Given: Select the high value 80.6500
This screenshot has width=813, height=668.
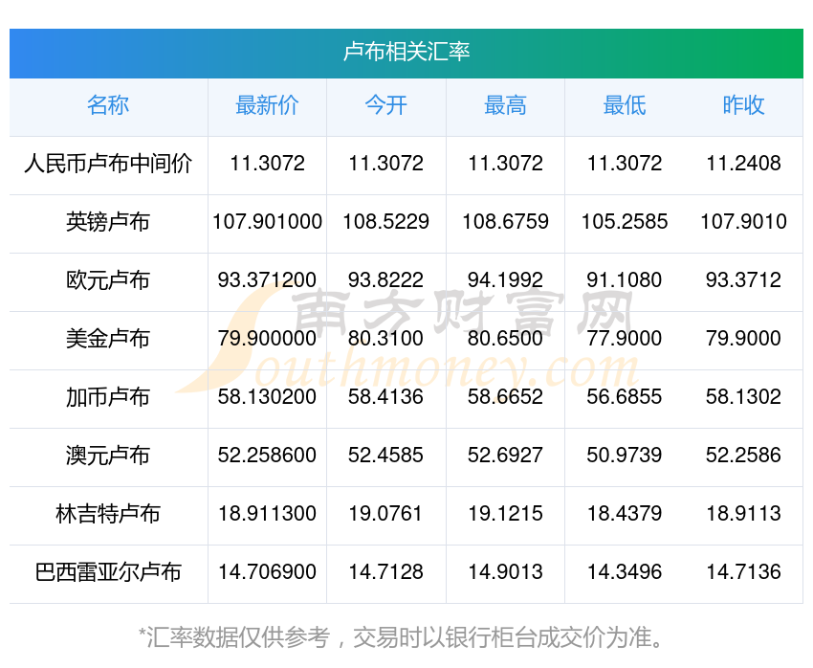Looking at the screenshot, I should point(505,339).
